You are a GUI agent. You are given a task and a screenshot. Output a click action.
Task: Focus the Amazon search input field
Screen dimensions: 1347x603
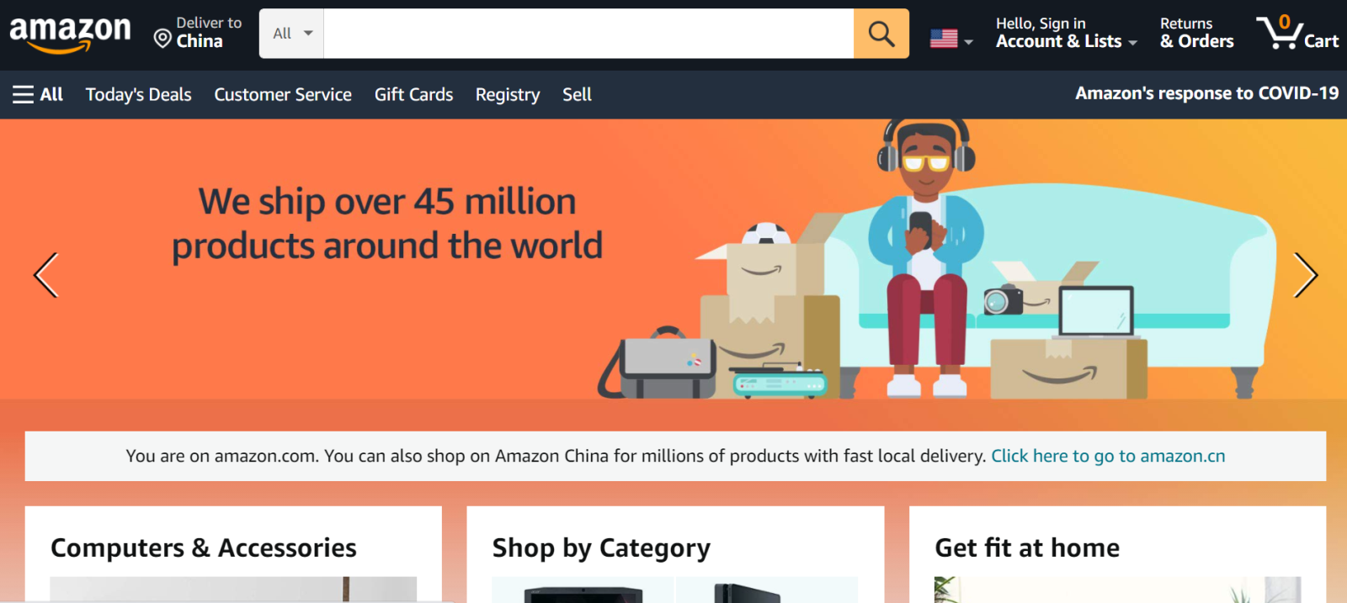[x=588, y=34]
